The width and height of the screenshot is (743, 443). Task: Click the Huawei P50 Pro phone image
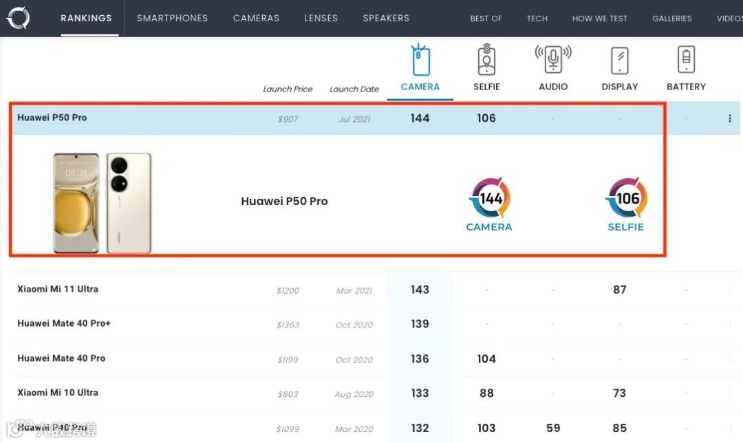[103, 203]
